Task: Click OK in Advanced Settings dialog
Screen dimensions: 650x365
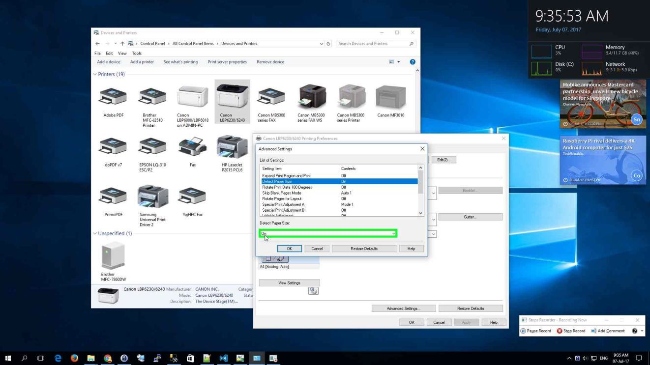Action: [x=289, y=249]
